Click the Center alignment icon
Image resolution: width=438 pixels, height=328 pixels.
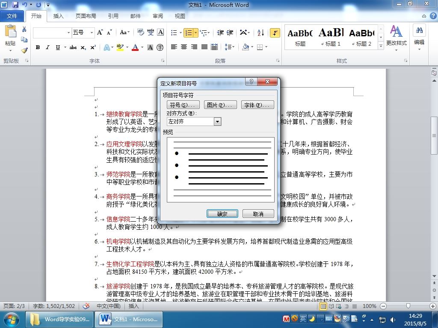click(184, 47)
